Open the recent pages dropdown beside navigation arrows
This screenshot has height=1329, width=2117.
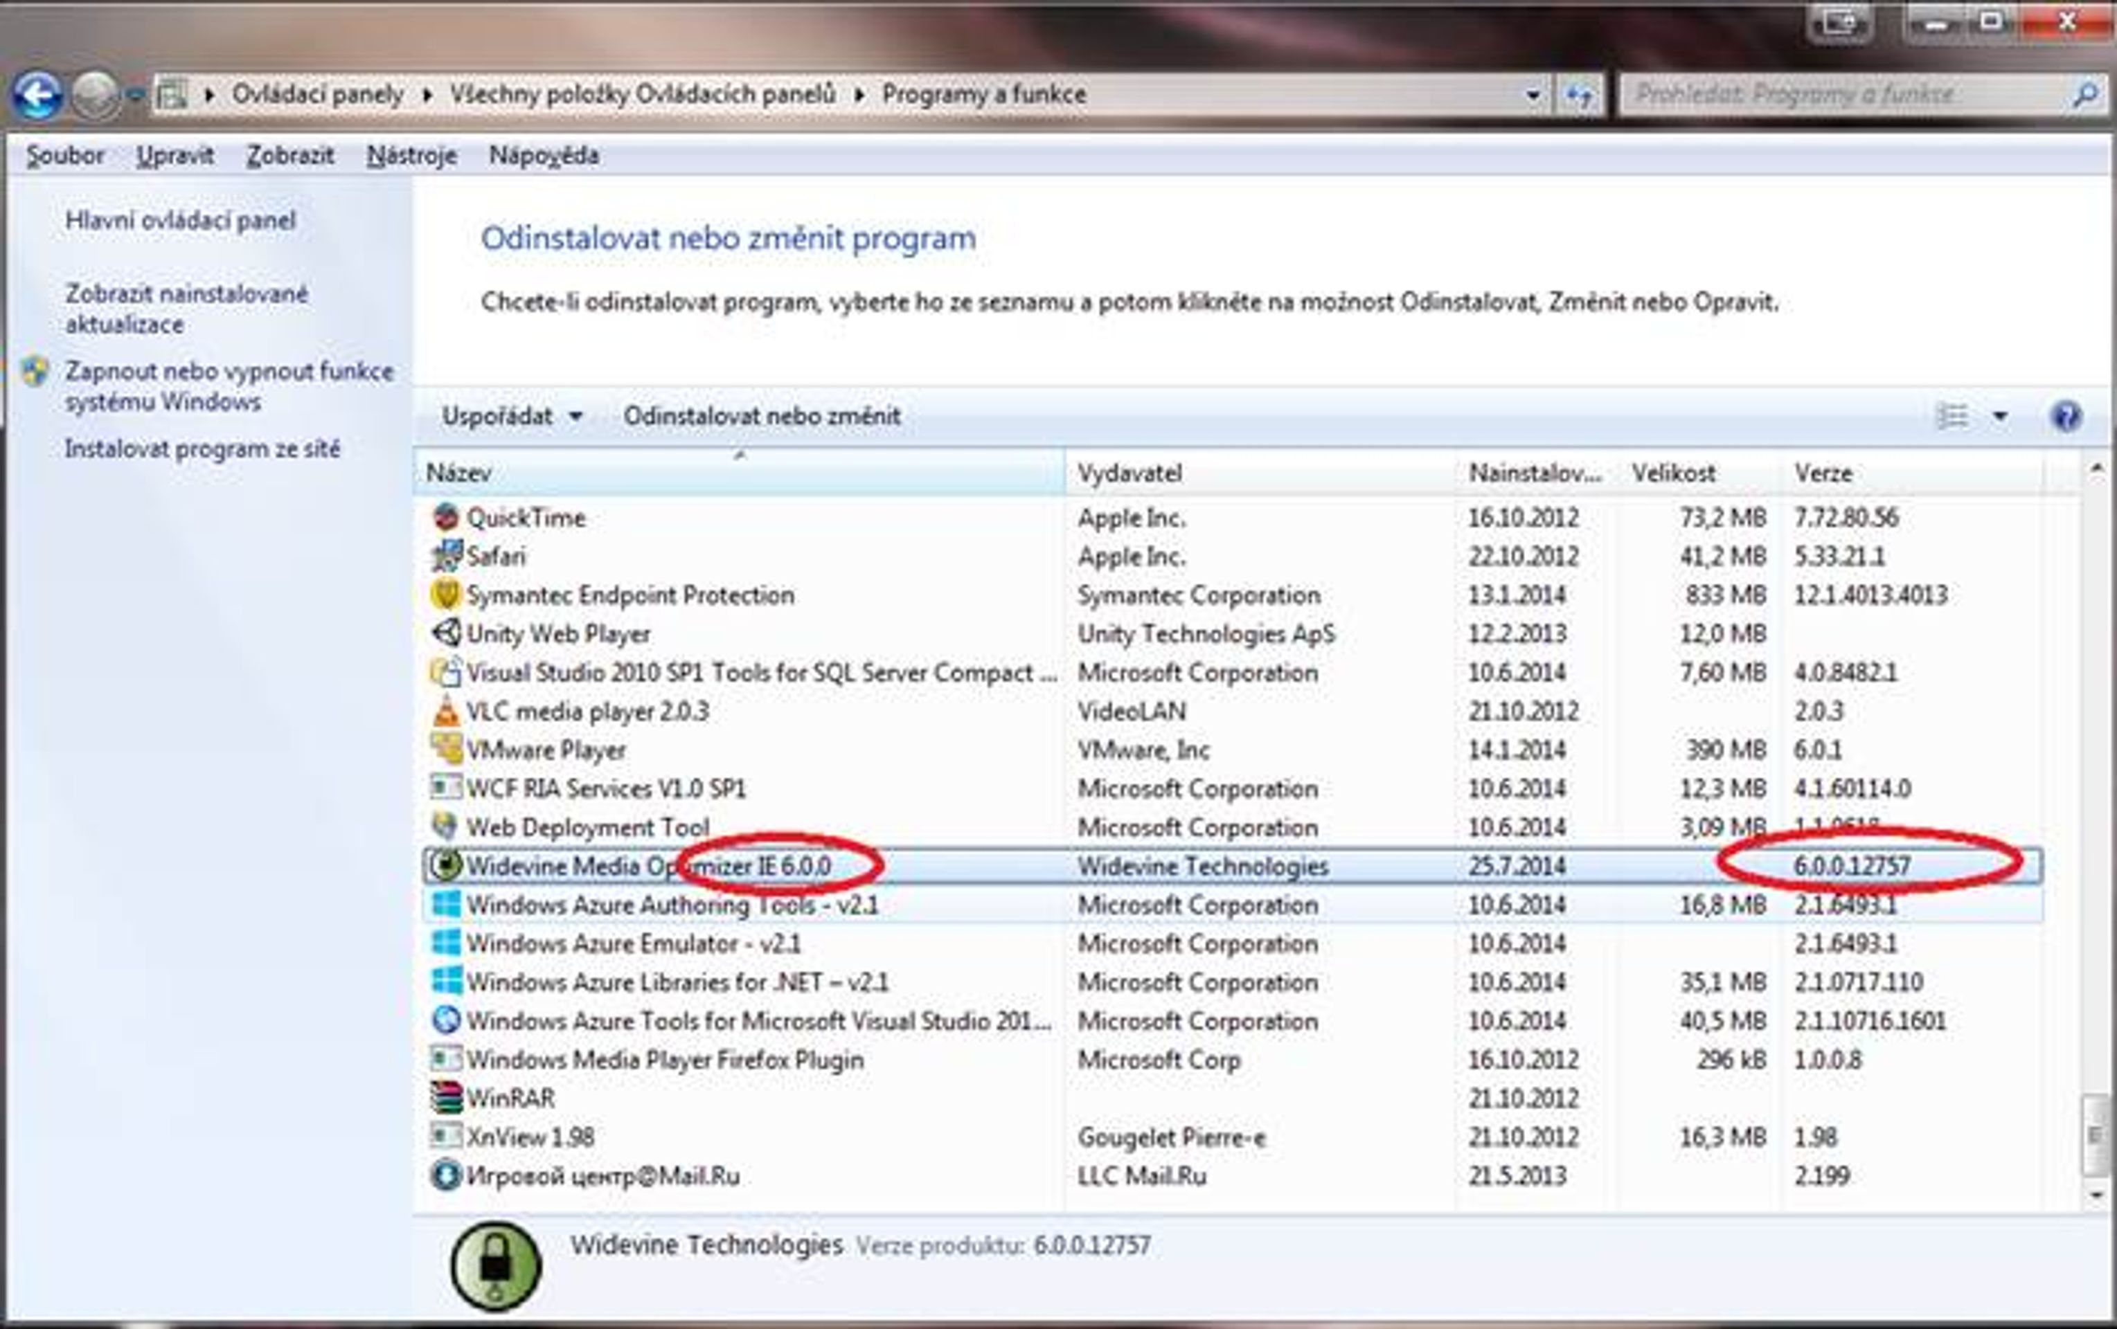point(134,95)
